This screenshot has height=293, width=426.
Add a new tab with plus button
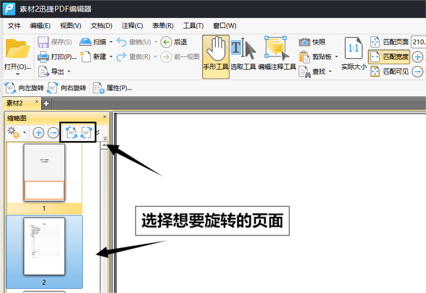tap(46, 104)
